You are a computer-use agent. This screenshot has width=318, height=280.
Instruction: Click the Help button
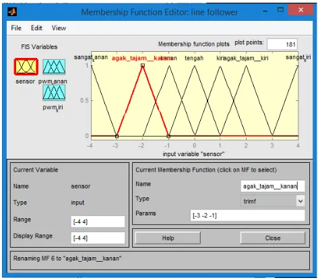168,238
